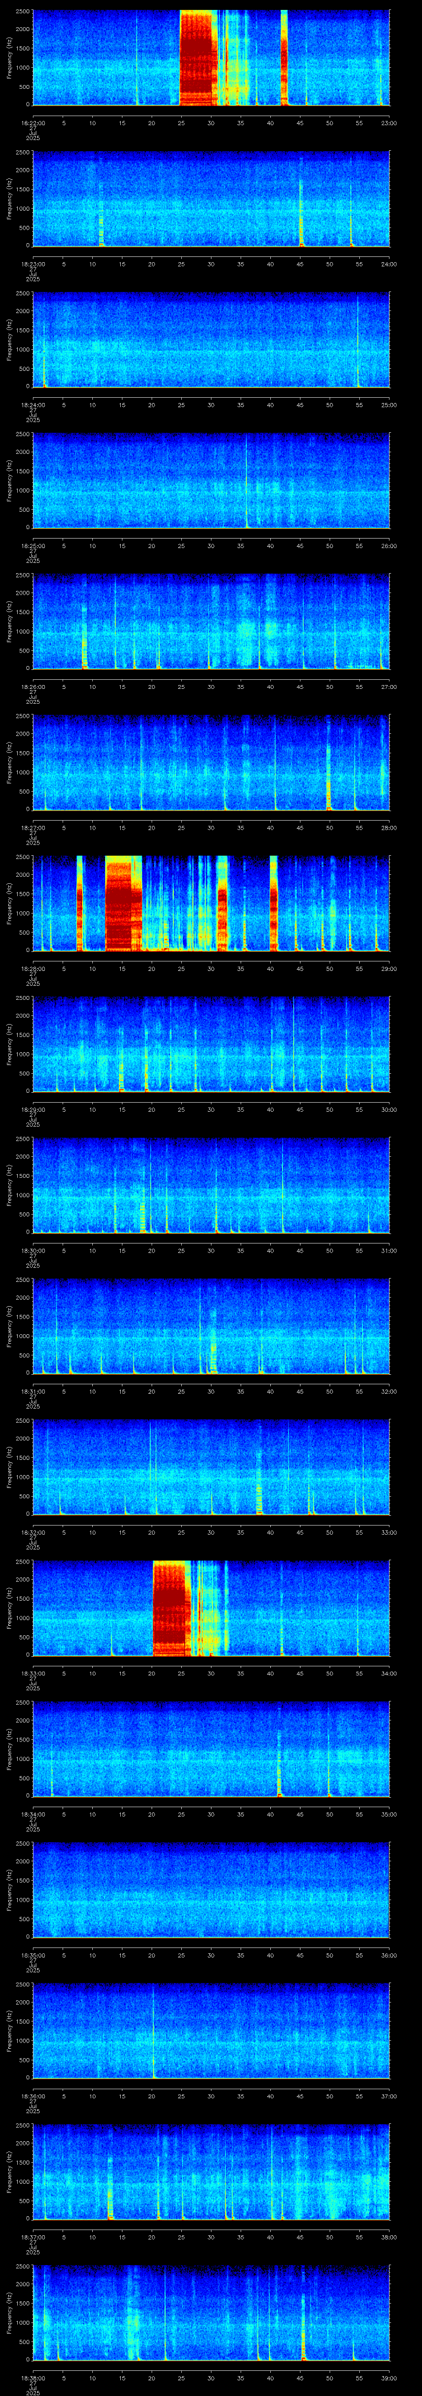Click the 18:34:00 start time label
Image resolution: width=422 pixels, height=2396 pixels.
point(33,1814)
